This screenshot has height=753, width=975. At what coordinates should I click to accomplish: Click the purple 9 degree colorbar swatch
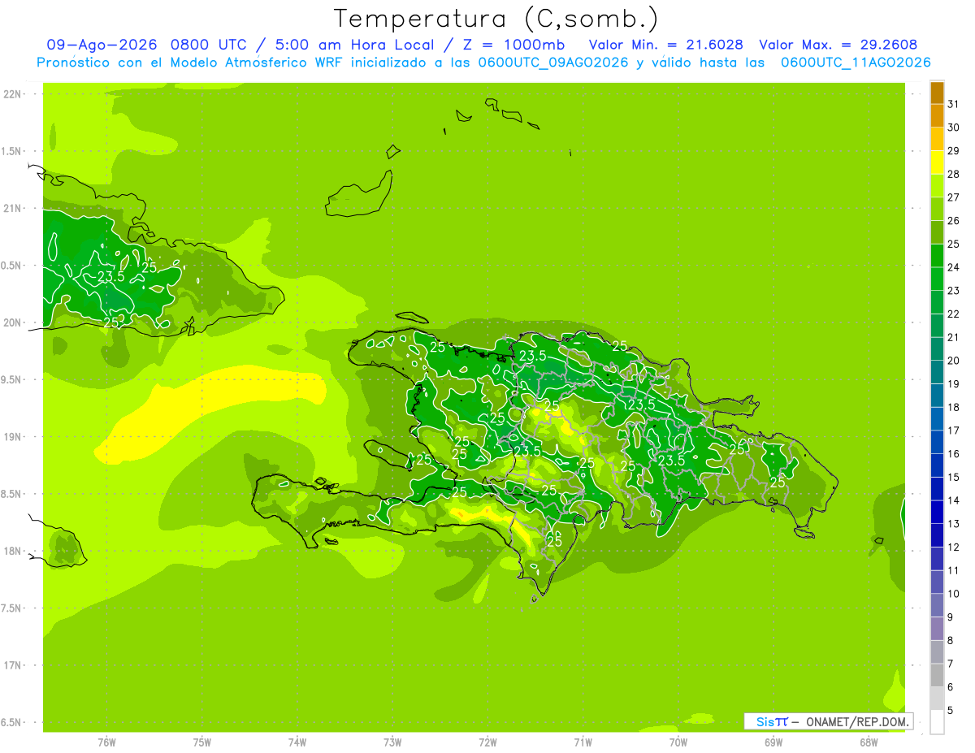(937, 606)
